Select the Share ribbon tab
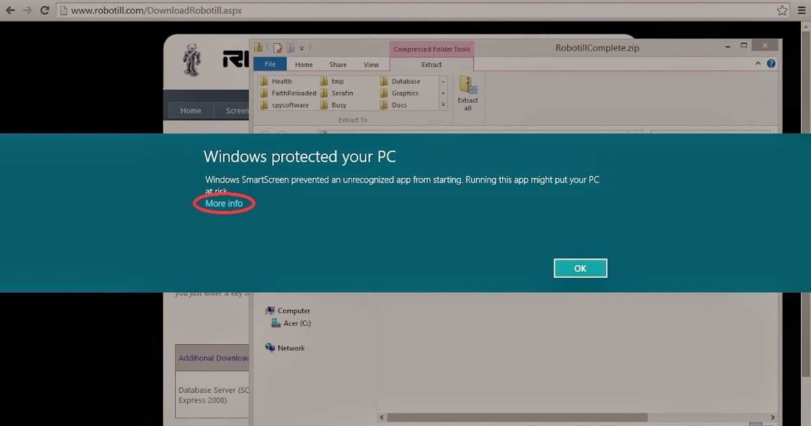811x426 pixels. coord(338,65)
